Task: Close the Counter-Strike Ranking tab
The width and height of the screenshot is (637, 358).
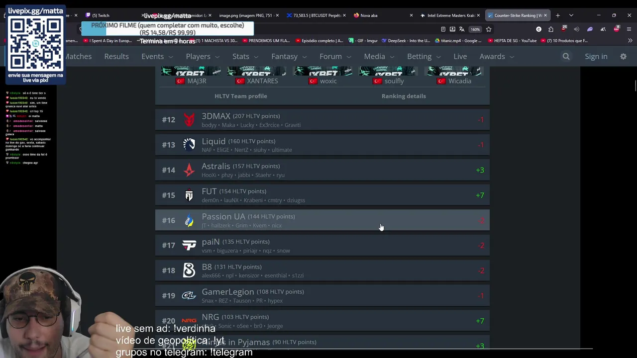Action: (x=545, y=15)
